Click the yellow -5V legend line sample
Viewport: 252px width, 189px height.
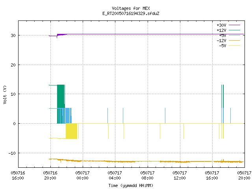[x=234, y=46]
